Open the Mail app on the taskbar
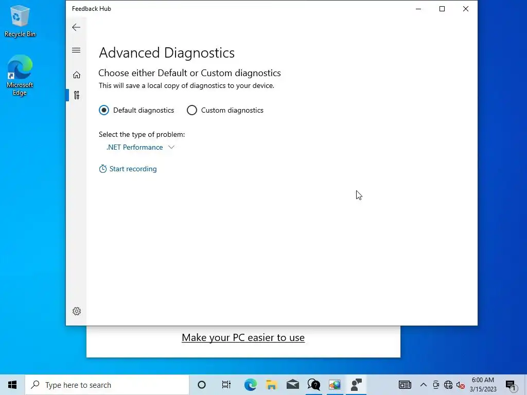 click(293, 385)
